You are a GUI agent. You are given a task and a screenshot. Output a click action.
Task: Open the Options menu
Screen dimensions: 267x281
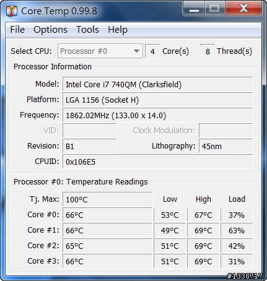pos(50,30)
